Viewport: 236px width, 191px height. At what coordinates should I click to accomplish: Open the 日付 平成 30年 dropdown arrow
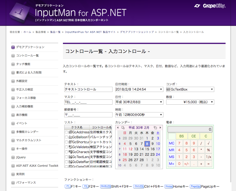click(161, 102)
